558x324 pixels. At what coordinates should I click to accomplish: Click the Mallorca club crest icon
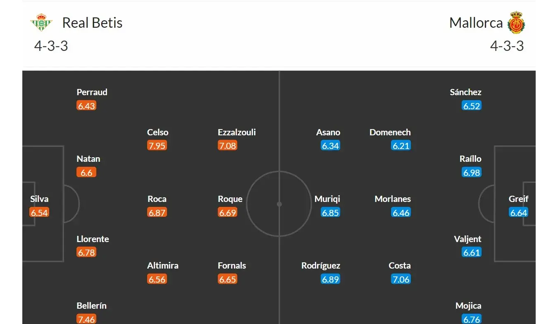[x=516, y=22]
